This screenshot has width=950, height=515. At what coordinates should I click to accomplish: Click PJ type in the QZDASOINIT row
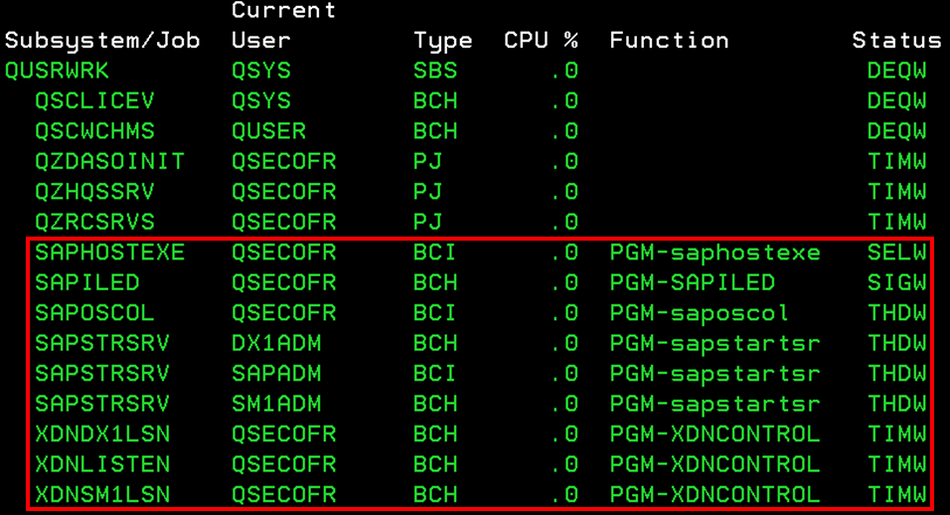[427, 162]
